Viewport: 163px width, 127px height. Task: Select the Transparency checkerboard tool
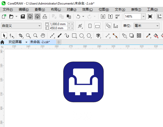(139, 35)
